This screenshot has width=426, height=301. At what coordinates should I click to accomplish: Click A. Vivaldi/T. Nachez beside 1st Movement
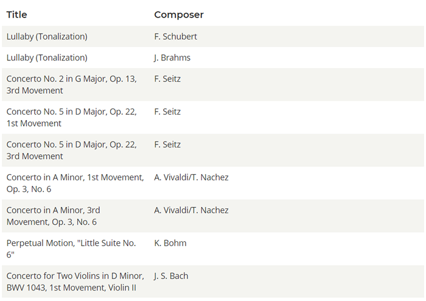click(191, 177)
